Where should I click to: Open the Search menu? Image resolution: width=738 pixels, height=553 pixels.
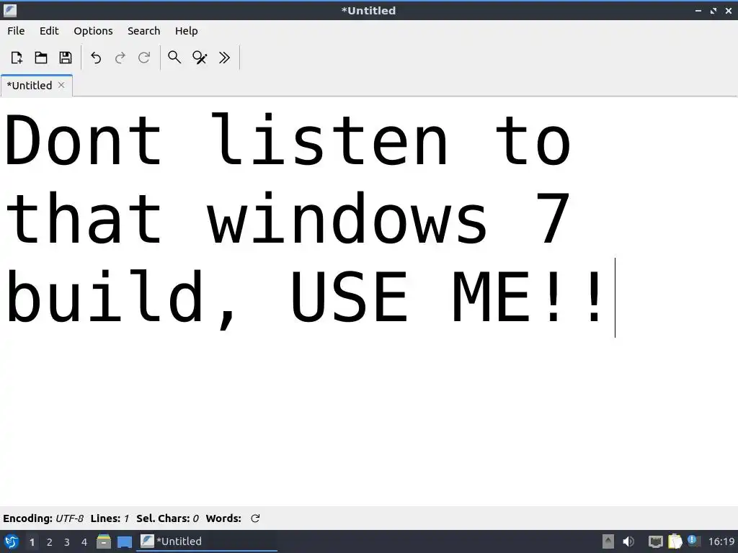tap(143, 30)
